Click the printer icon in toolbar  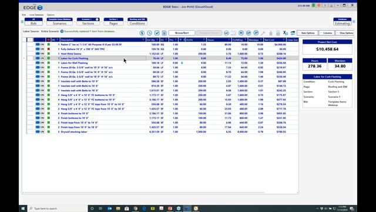(278, 33)
